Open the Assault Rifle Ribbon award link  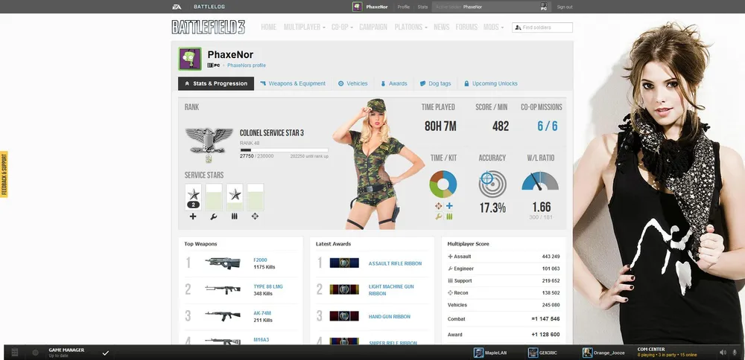(x=395, y=263)
